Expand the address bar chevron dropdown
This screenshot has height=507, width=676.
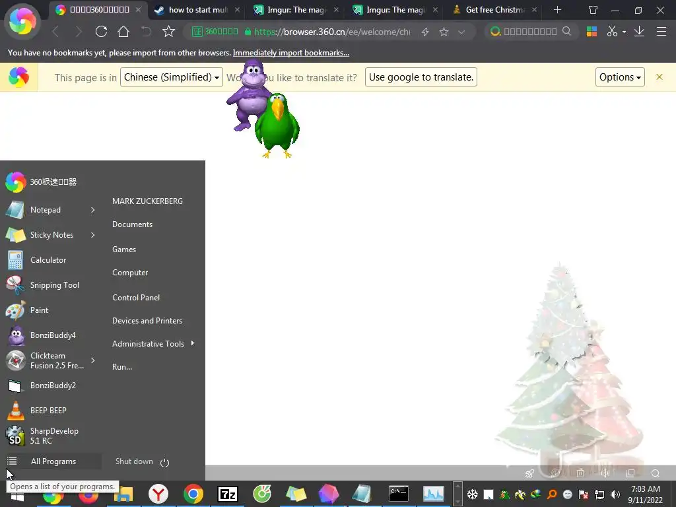click(x=461, y=32)
